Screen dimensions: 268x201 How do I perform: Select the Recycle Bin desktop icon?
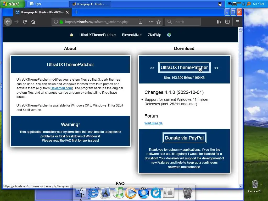(x=255, y=186)
